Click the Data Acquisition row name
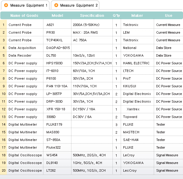This screenshot has width=183, height=179. (22, 48)
